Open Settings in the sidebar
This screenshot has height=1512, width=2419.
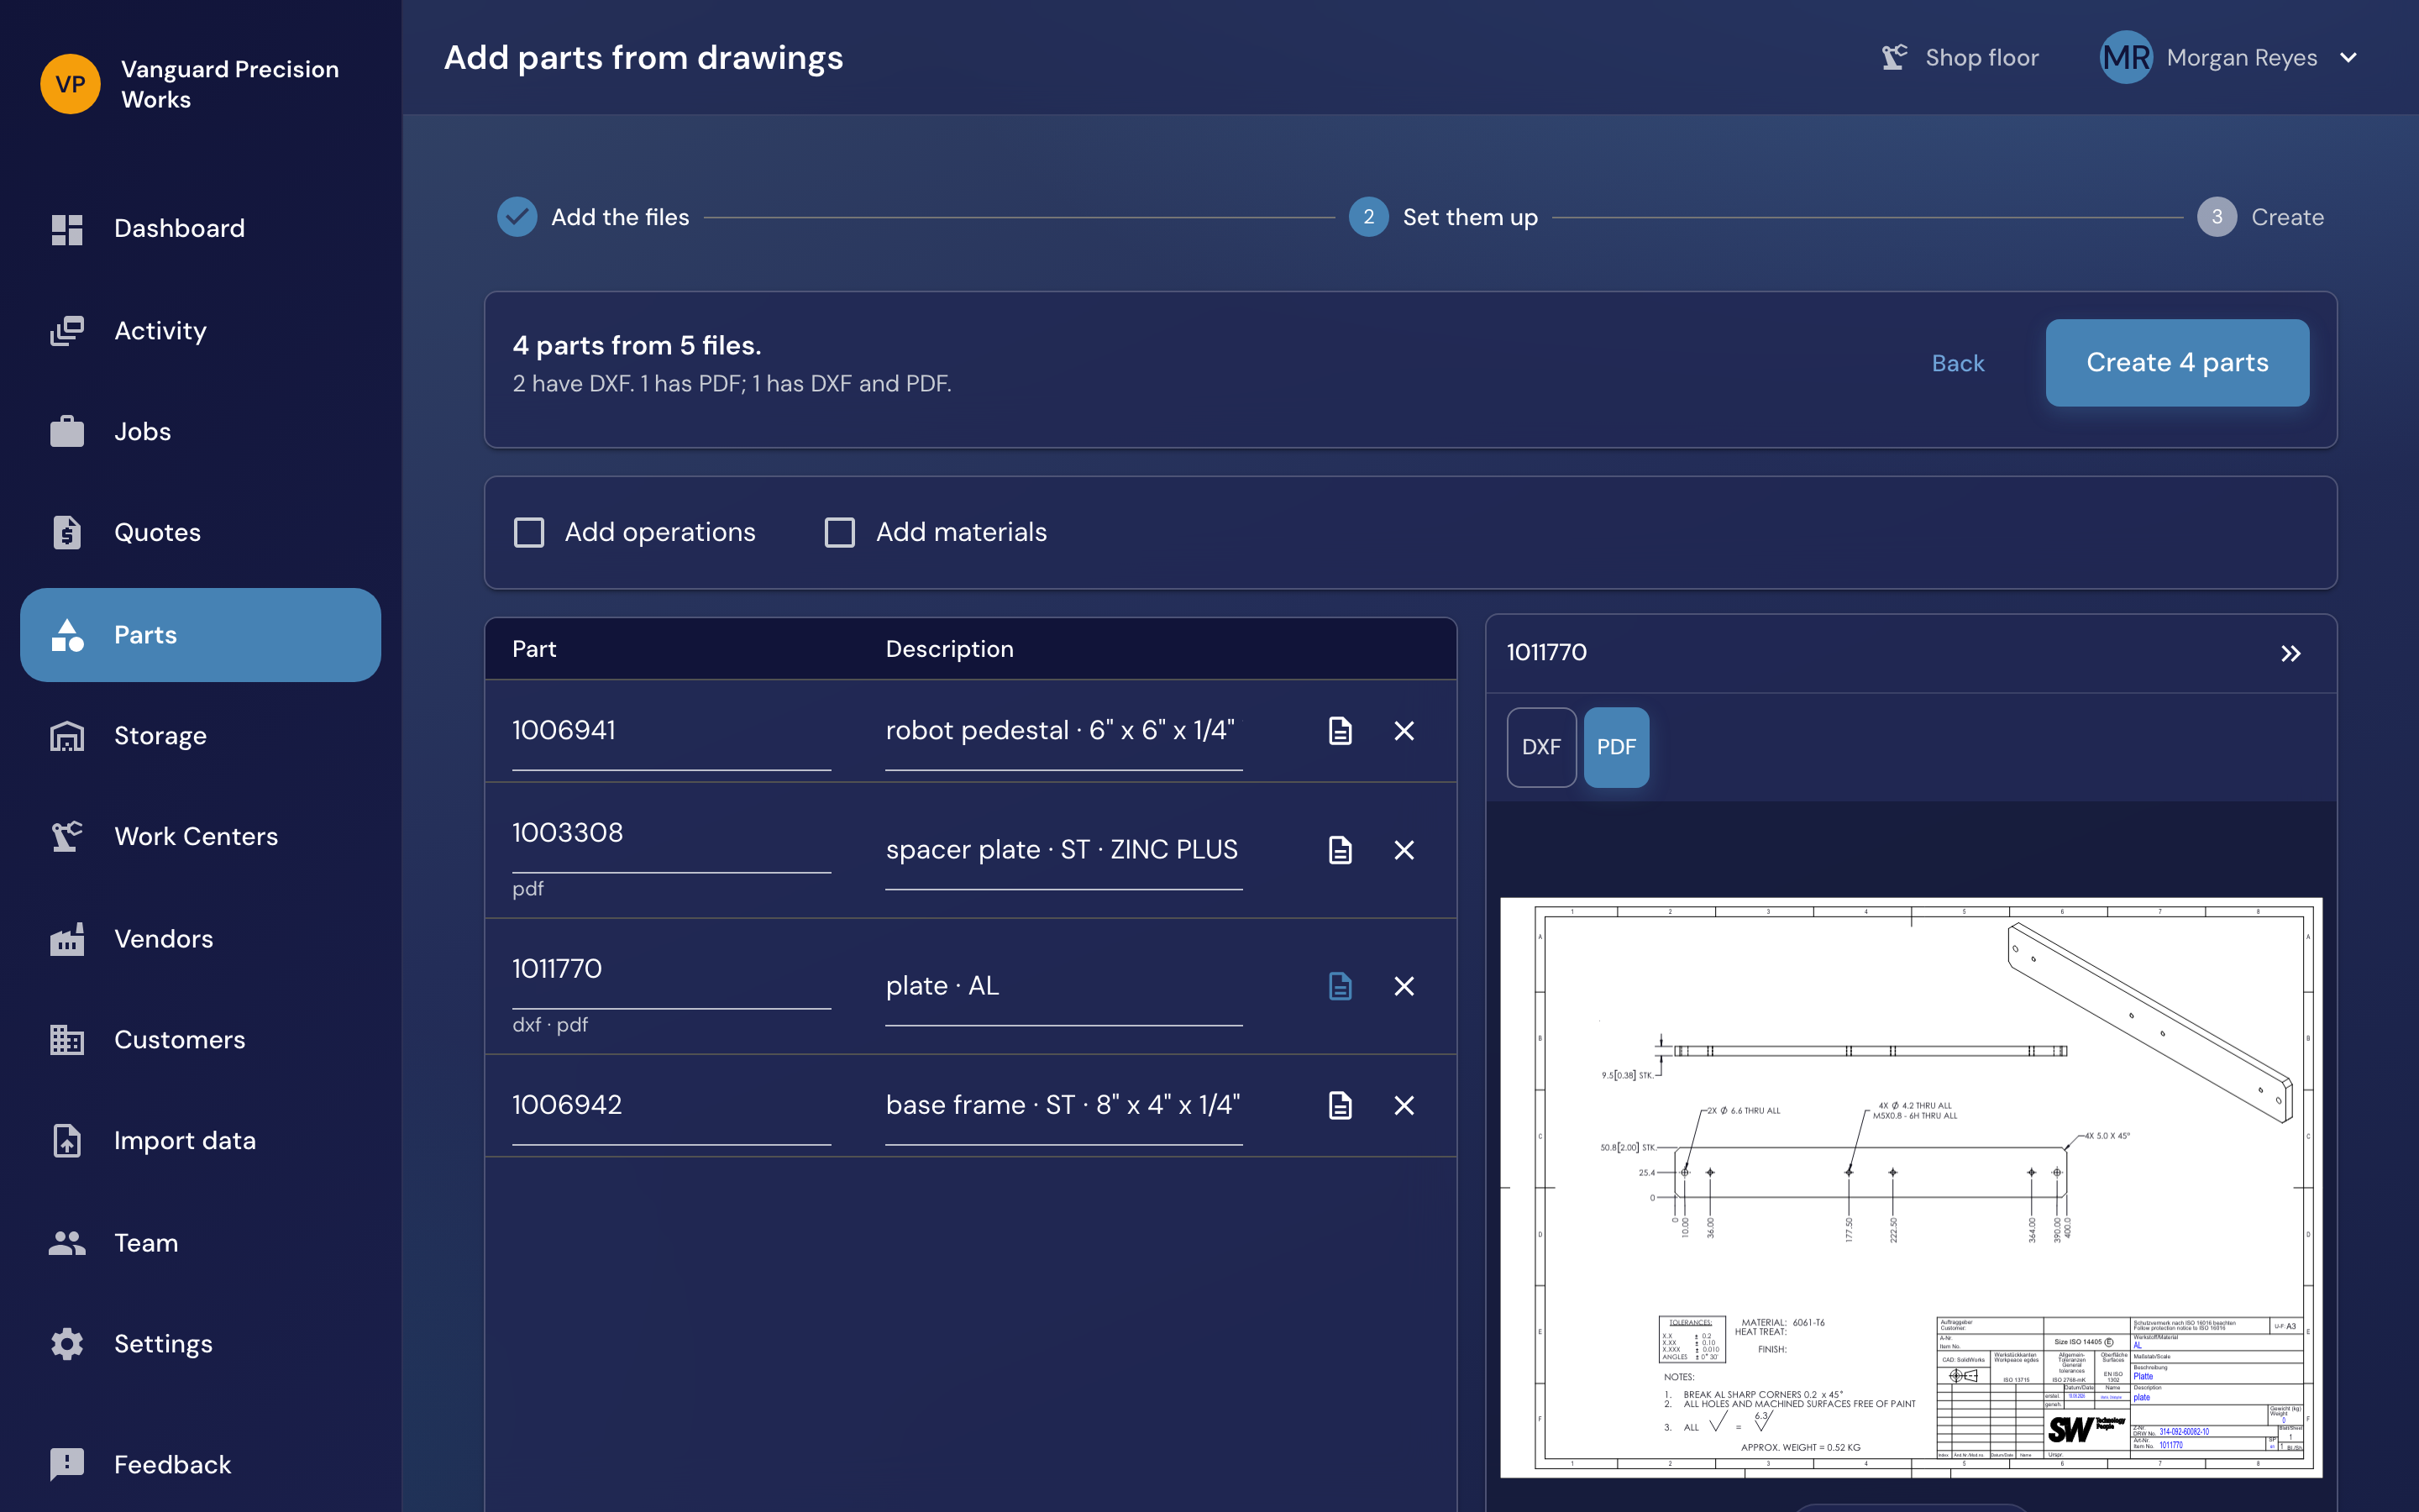pyautogui.click(x=200, y=1344)
